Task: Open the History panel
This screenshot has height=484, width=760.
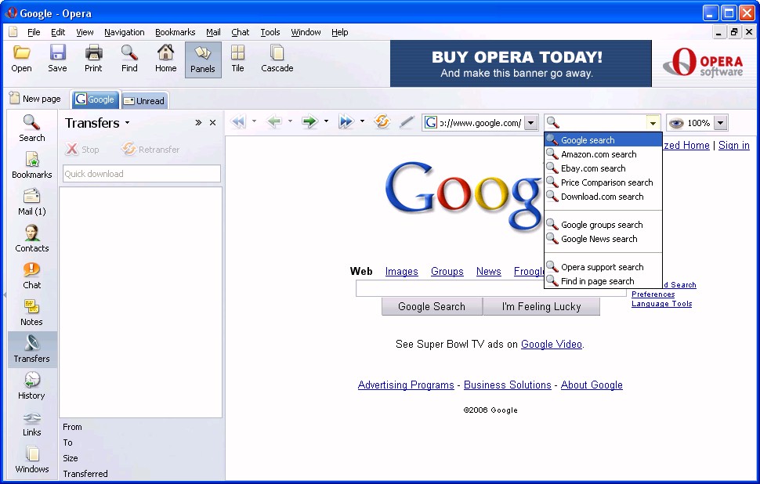Action: pos(32,385)
